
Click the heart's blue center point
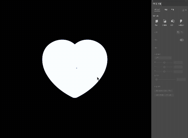(76, 68)
